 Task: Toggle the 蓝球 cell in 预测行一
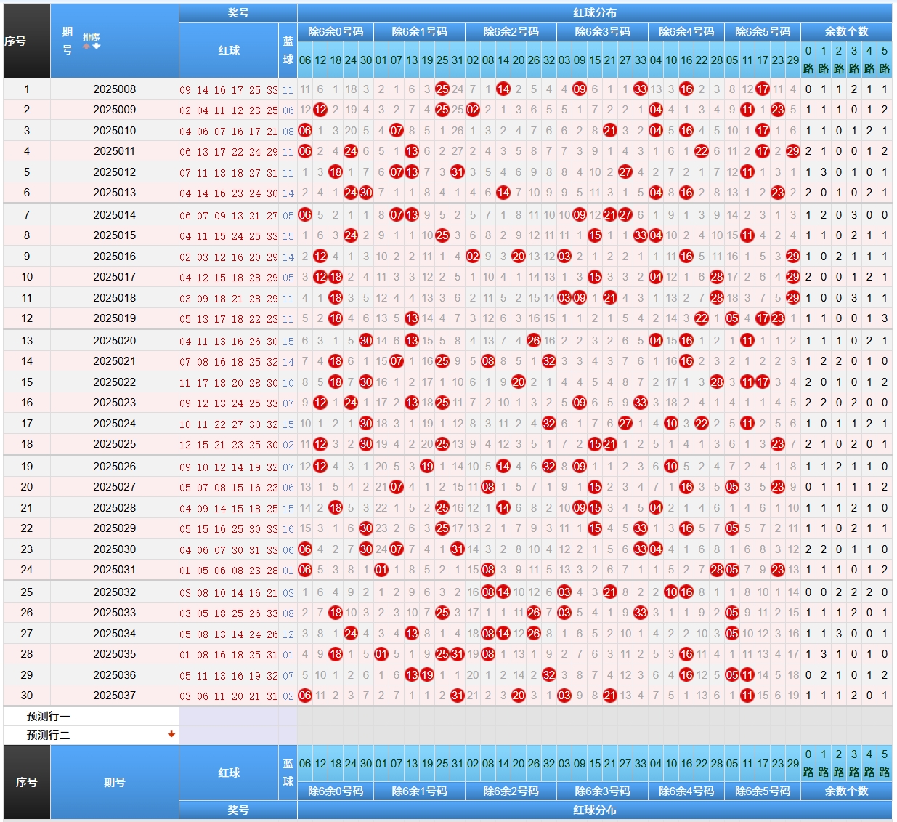[x=288, y=716]
